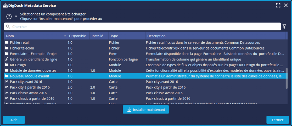Click the folder icon for Fichier retail
292x126 pixels.
pos(7,43)
